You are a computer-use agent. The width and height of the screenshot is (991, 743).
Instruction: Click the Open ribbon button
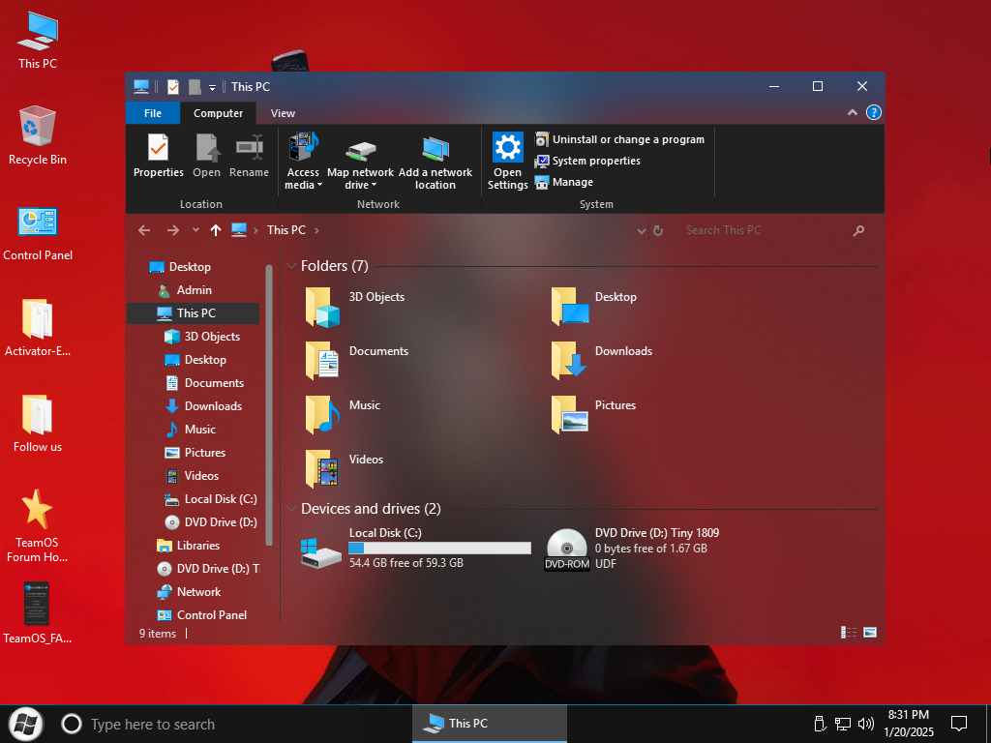207,156
